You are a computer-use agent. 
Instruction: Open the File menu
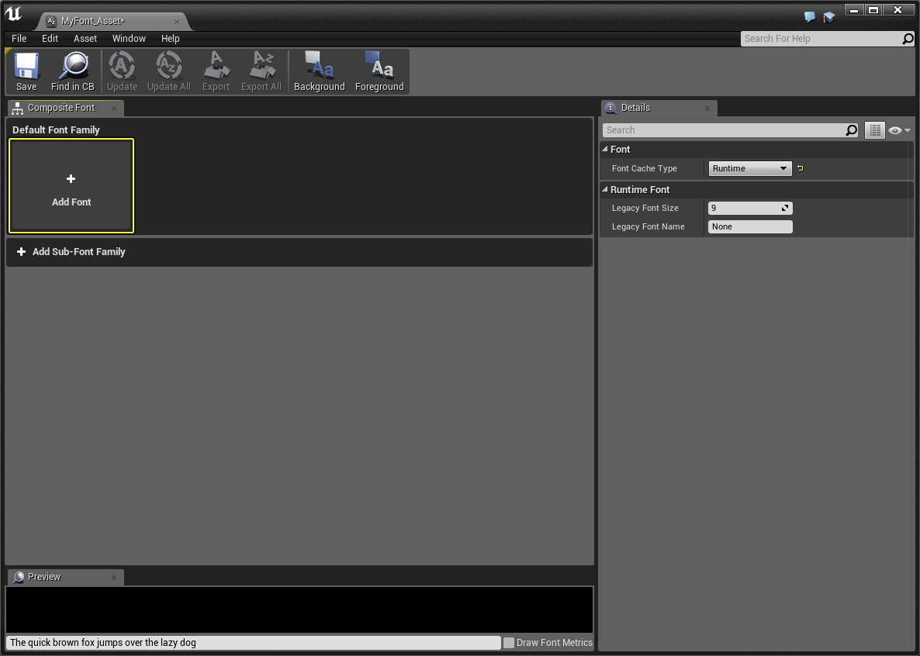19,39
